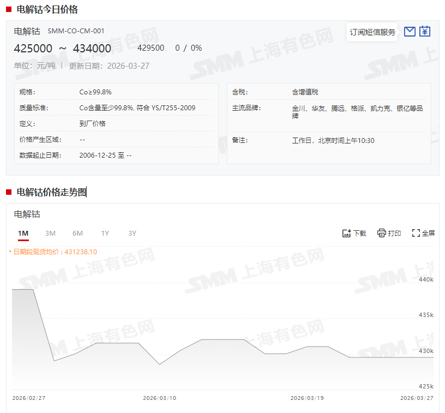445x413 pixels.
Task: Click the 2026/03/10 date on chart axis
Action: point(159,398)
